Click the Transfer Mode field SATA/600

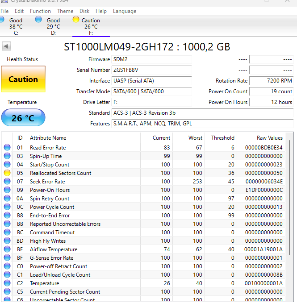[x=152, y=91]
